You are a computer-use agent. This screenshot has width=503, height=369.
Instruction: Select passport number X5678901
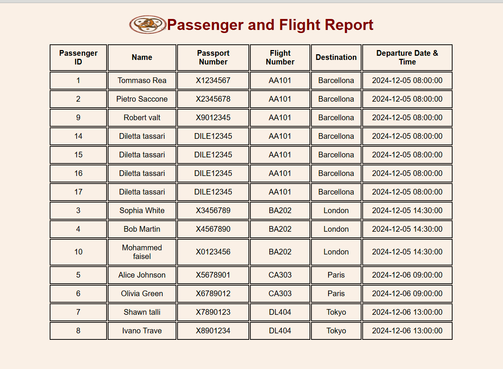(x=213, y=275)
